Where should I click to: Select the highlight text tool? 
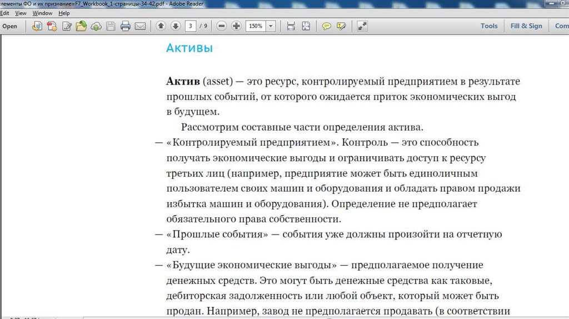341,26
